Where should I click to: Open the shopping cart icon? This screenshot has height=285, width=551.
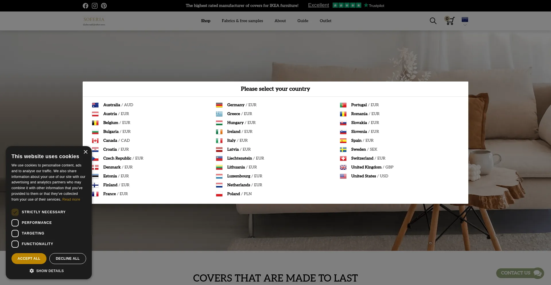click(450, 21)
